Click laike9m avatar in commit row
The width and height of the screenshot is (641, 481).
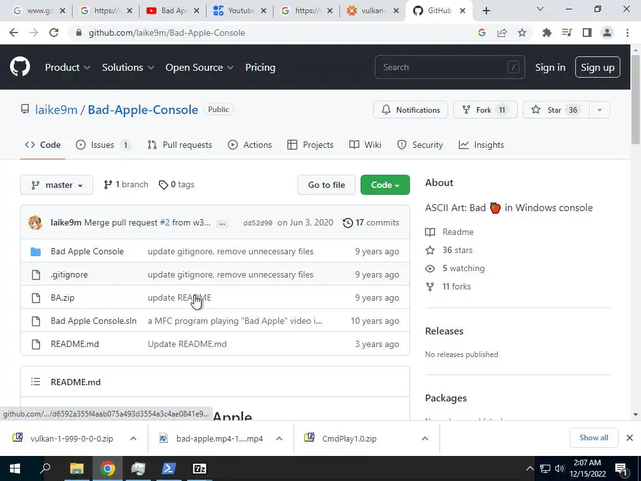pyautogui.click(x=36, y=222)
